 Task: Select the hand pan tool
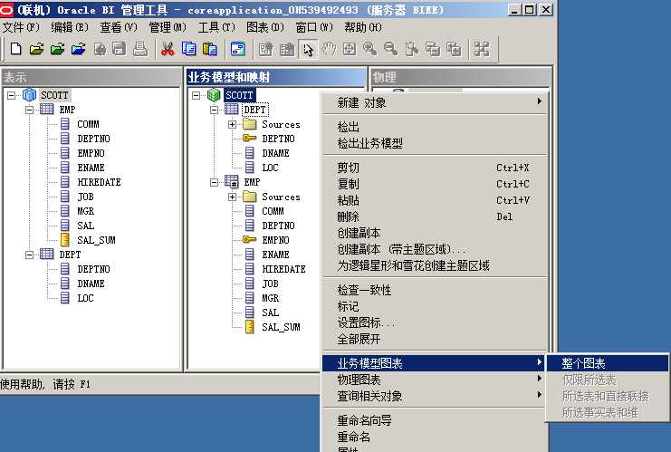(x=329, y=49)
